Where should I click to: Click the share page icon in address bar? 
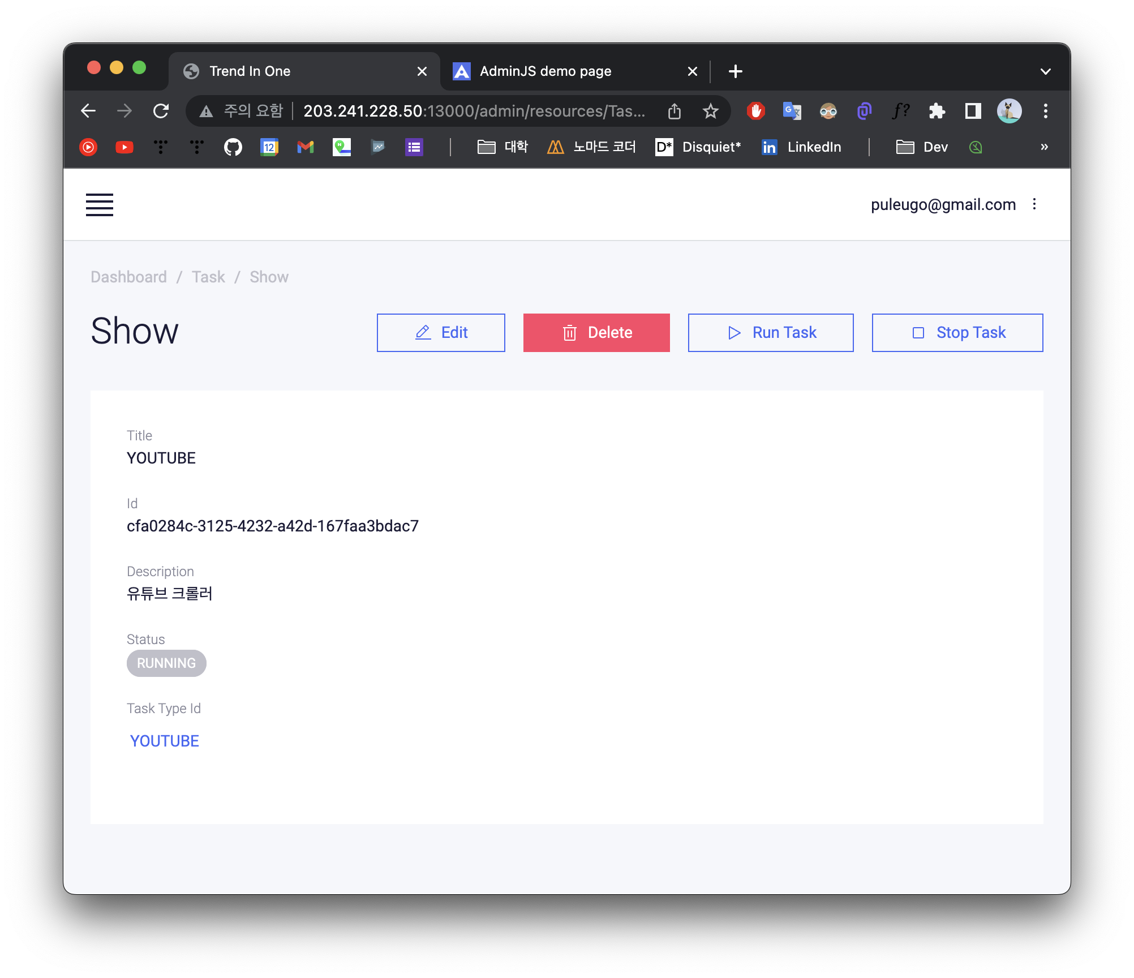pos(674,111)
